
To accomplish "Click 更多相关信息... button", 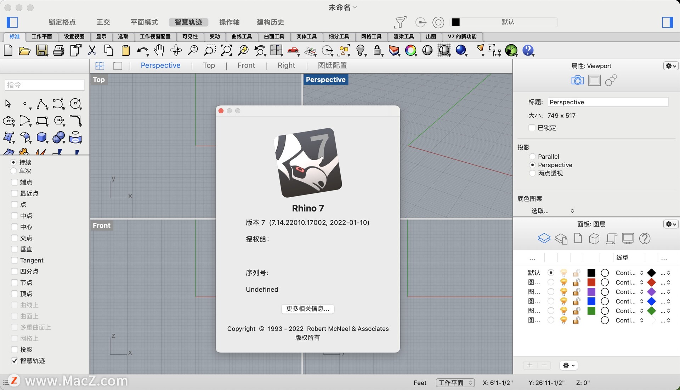I will pyautogui.click(x=308, y=309).
